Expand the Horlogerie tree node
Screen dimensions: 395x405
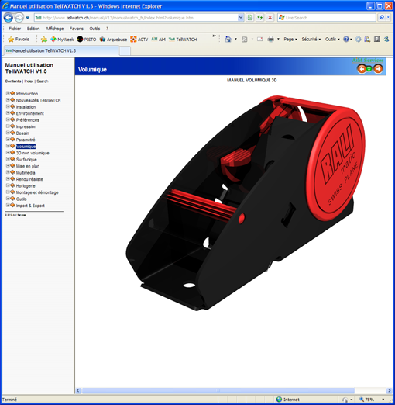click(x=8, y=185)
